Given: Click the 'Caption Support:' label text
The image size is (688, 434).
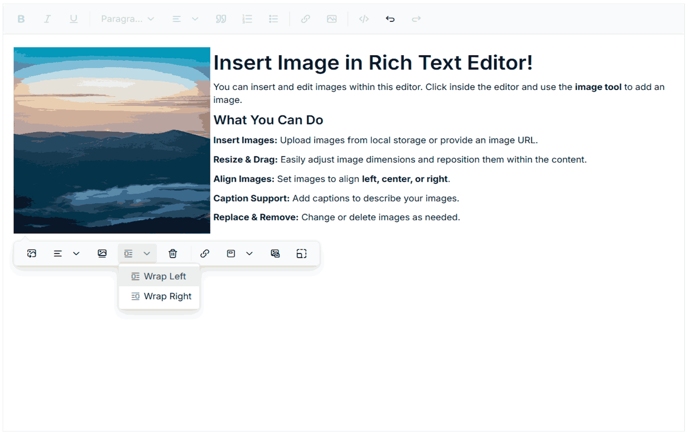Looking at the screenshot, I should 251,198.
